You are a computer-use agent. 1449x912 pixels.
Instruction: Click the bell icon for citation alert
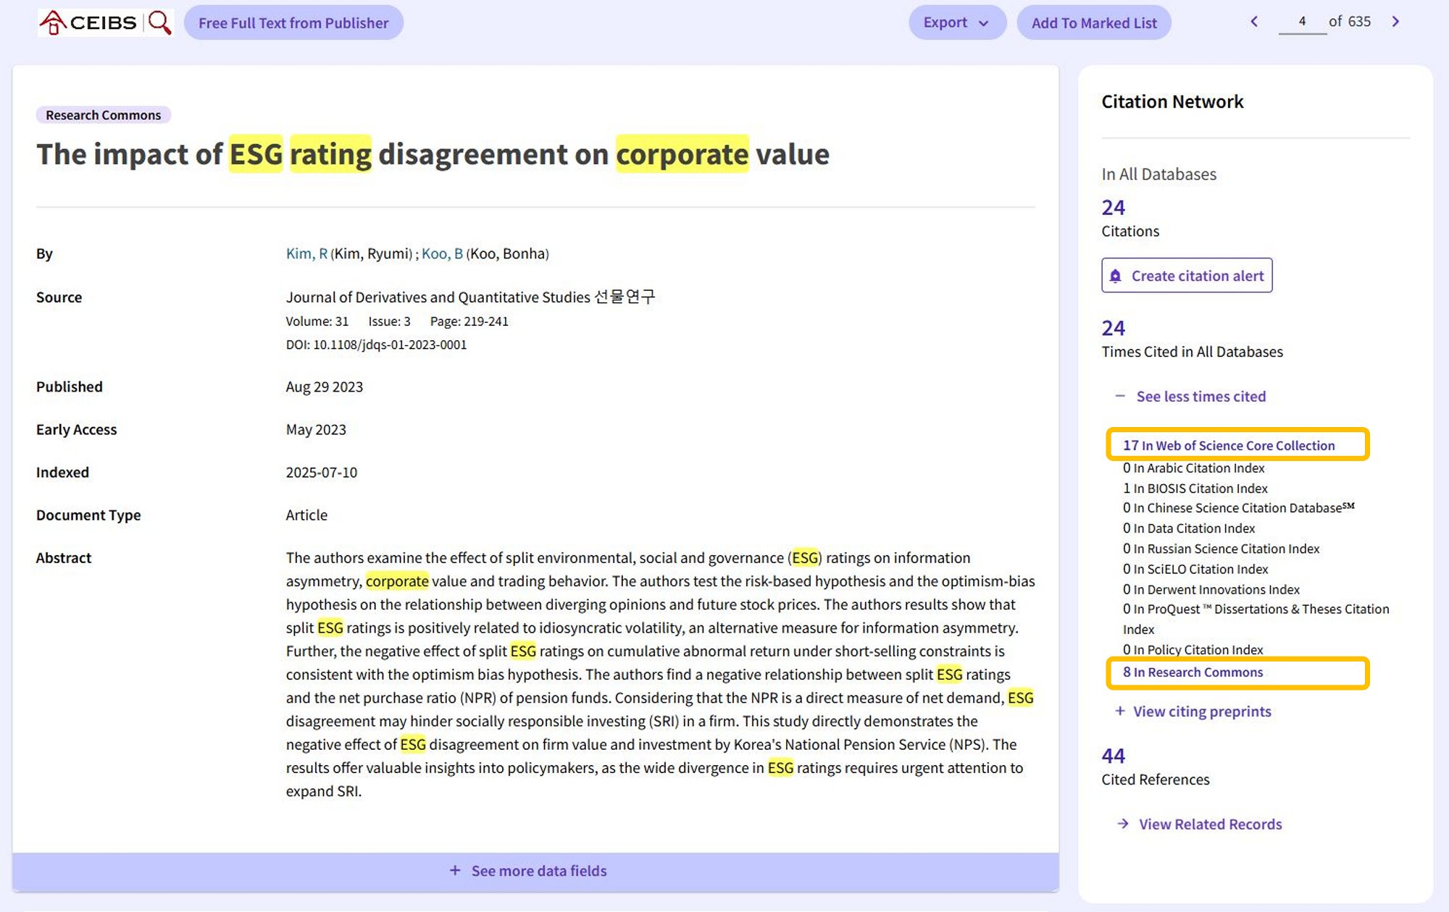[x=1116, y=276]
